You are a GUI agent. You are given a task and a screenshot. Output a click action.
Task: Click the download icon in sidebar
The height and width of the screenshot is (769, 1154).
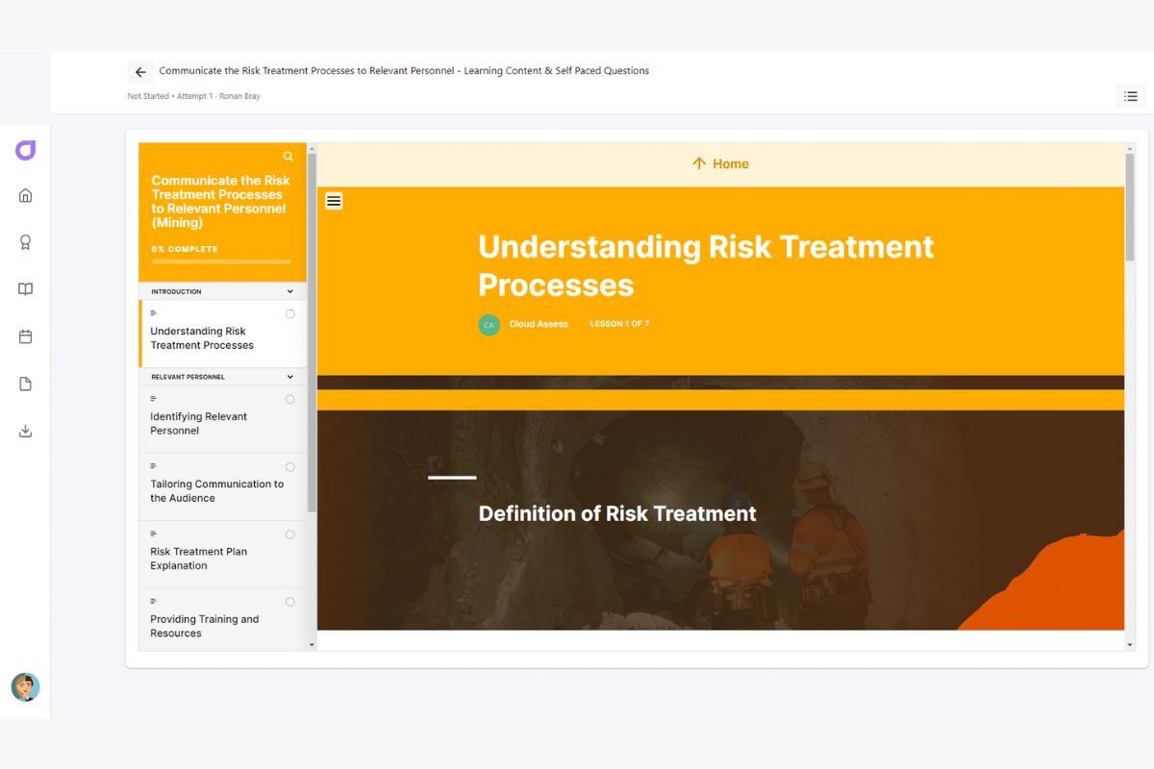26,431
